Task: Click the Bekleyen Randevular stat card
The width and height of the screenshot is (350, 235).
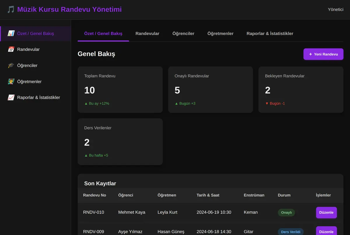Action: [x=301, y=90]
